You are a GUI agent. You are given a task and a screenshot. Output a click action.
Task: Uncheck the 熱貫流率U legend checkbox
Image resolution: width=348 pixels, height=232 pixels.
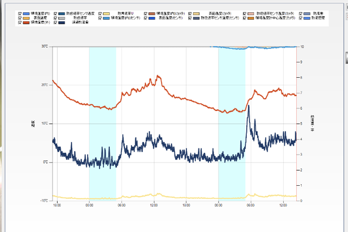[x=100, y=12]
